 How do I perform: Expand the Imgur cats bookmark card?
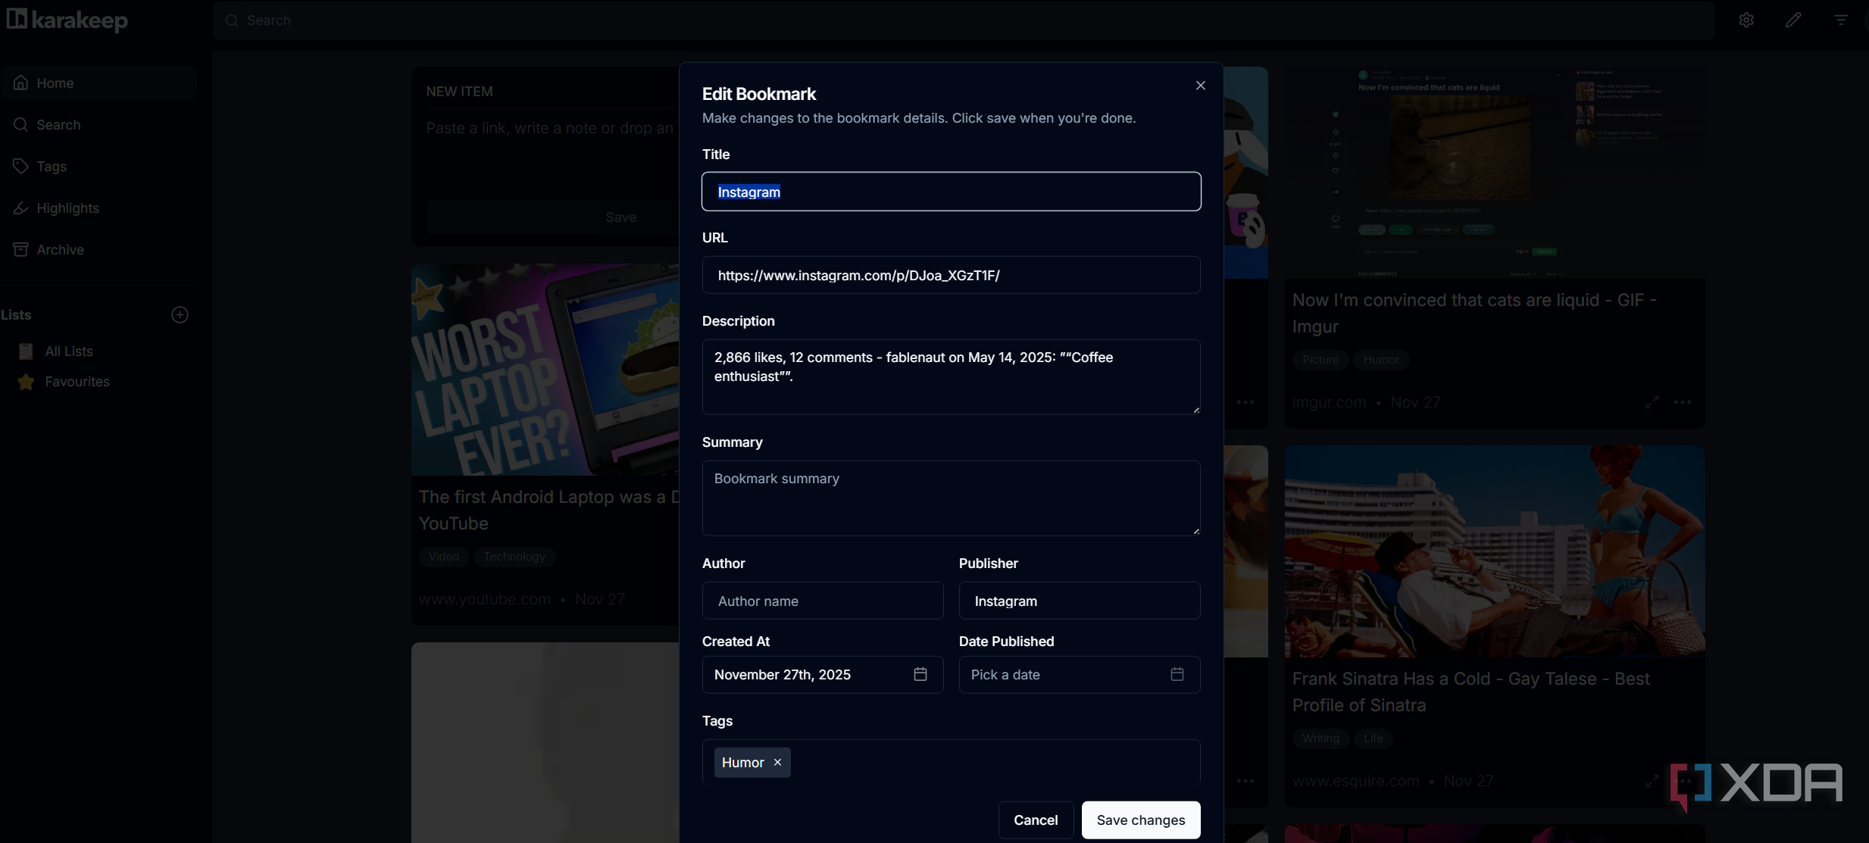coord(1652,402)
